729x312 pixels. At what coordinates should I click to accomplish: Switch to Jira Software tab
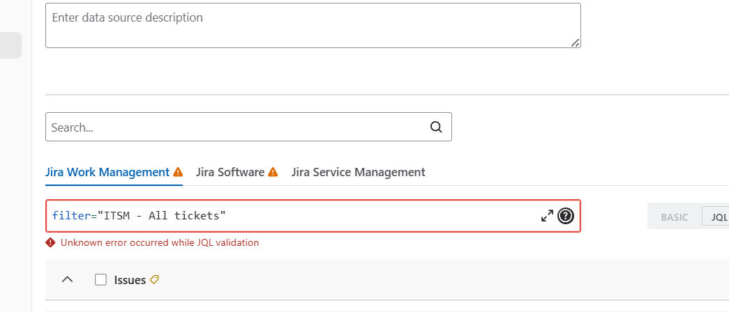(230, 172)
